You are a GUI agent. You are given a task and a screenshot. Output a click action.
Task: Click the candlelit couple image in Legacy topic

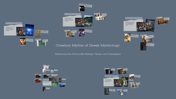80,22
